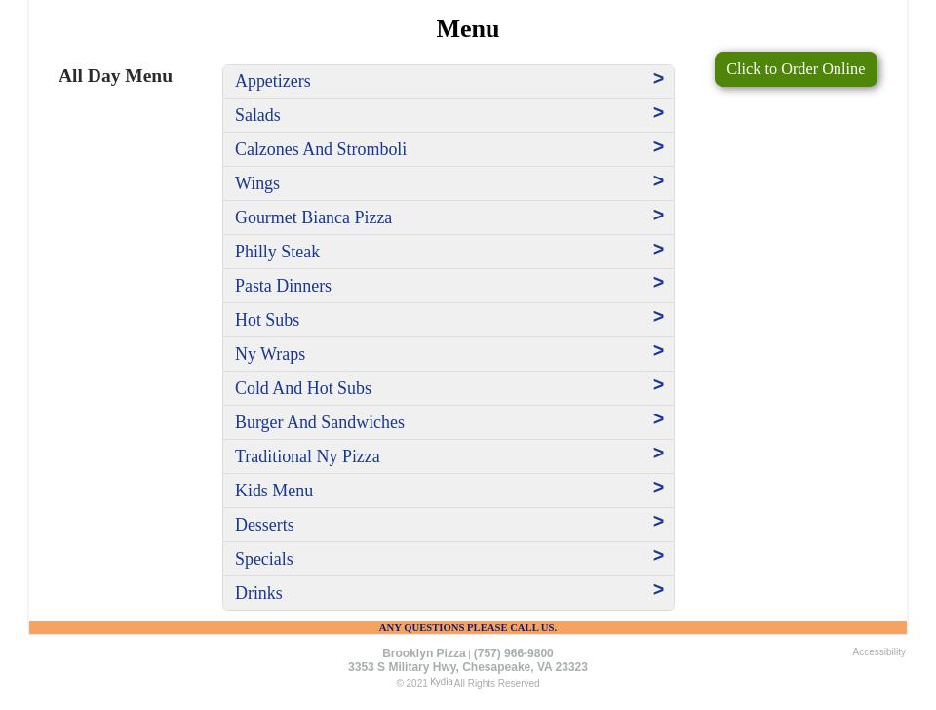Click the Pasta Dinners chevron arrow

click(658, 283)
